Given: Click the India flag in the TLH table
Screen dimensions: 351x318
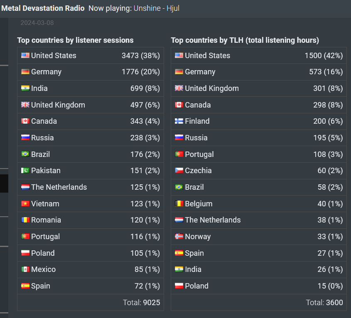Looking at the screenshot, I should click(179, 269).
